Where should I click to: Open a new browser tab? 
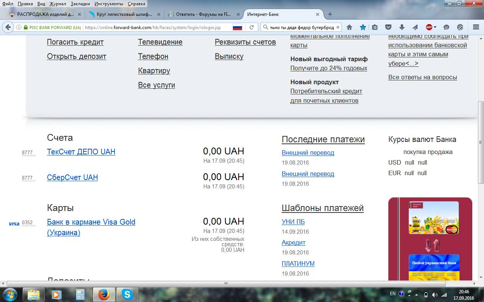[330, 14]
